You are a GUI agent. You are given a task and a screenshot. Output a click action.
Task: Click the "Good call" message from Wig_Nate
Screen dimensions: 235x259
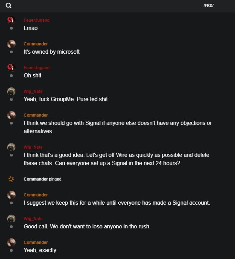tap(87, 226)
